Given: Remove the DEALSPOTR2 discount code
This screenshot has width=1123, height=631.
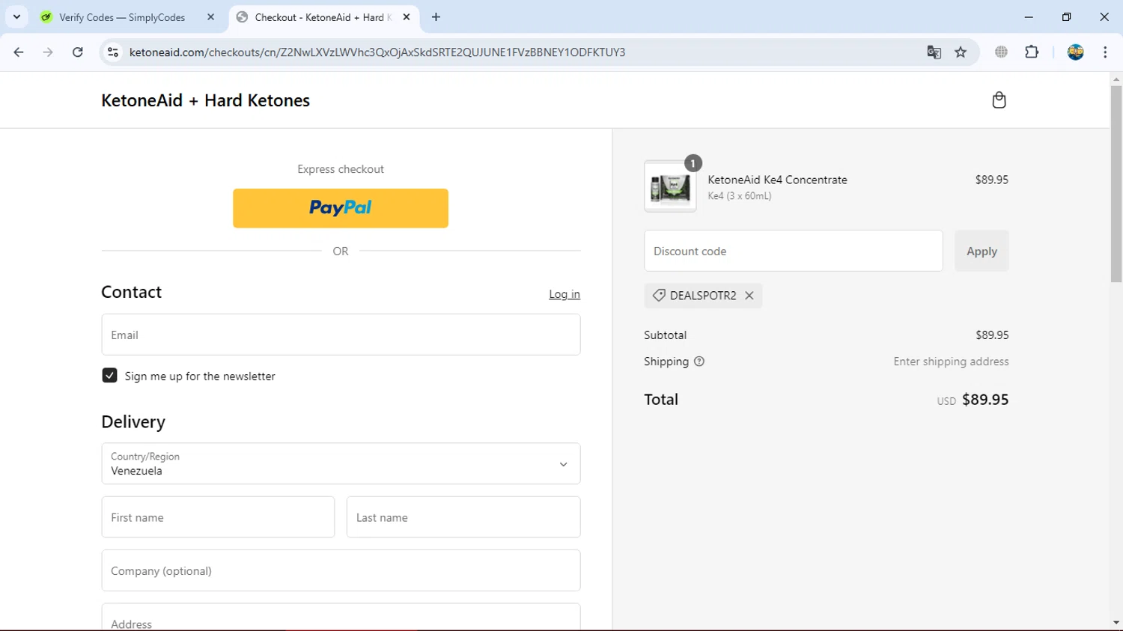Looking at the screenshot, I should point(749,296).
